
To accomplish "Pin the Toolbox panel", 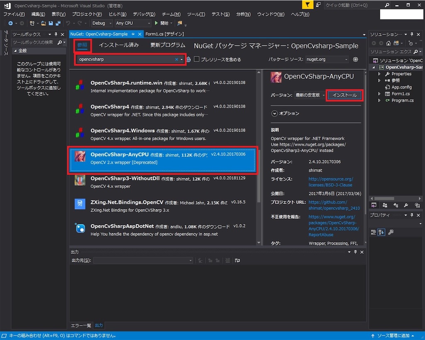I will (x=56, y=34).
